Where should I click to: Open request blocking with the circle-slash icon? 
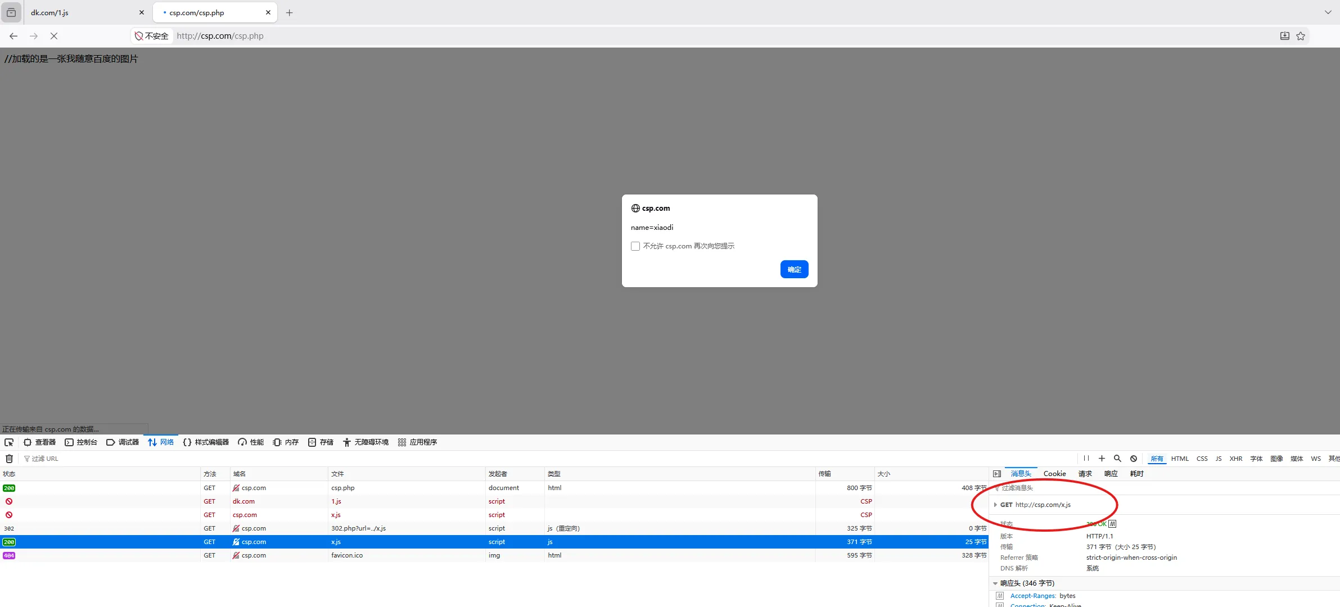pyautogui.click(x=1134, y=459)
